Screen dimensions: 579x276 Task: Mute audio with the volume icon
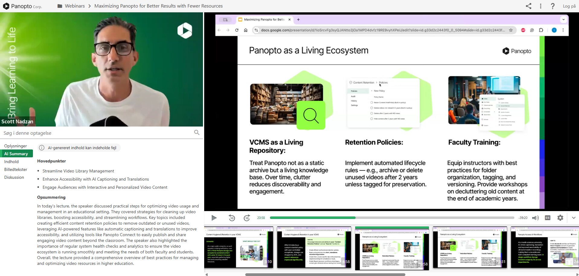point(535,218)
